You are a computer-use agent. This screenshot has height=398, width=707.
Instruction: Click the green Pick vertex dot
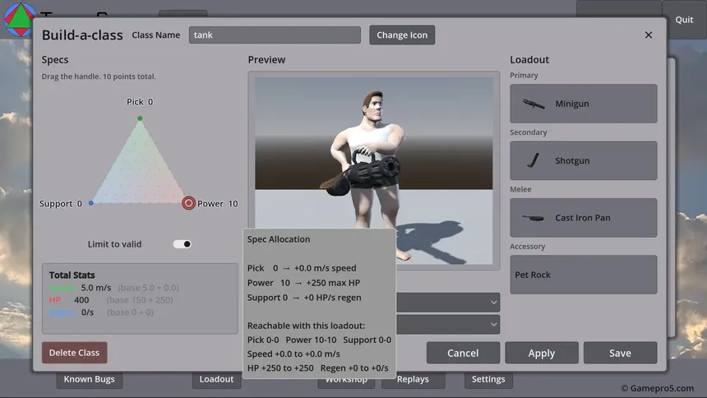[x=140, y=118]
